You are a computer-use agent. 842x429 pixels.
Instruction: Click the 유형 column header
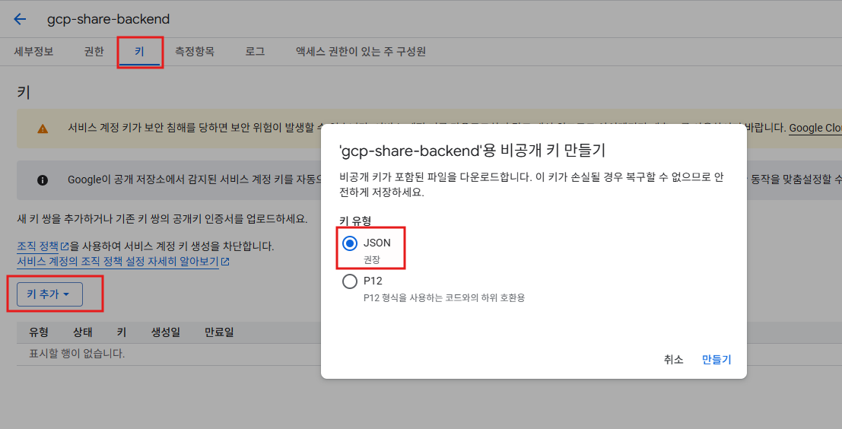39,332
